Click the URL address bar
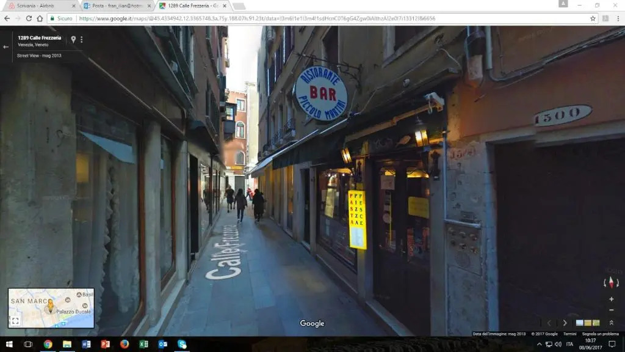Viewport: 625px width, 352px height. click(330, 18)
